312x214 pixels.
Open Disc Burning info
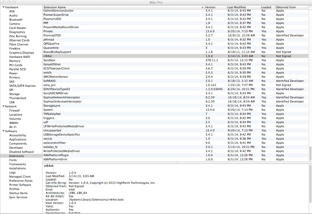[x=18, y=36]
